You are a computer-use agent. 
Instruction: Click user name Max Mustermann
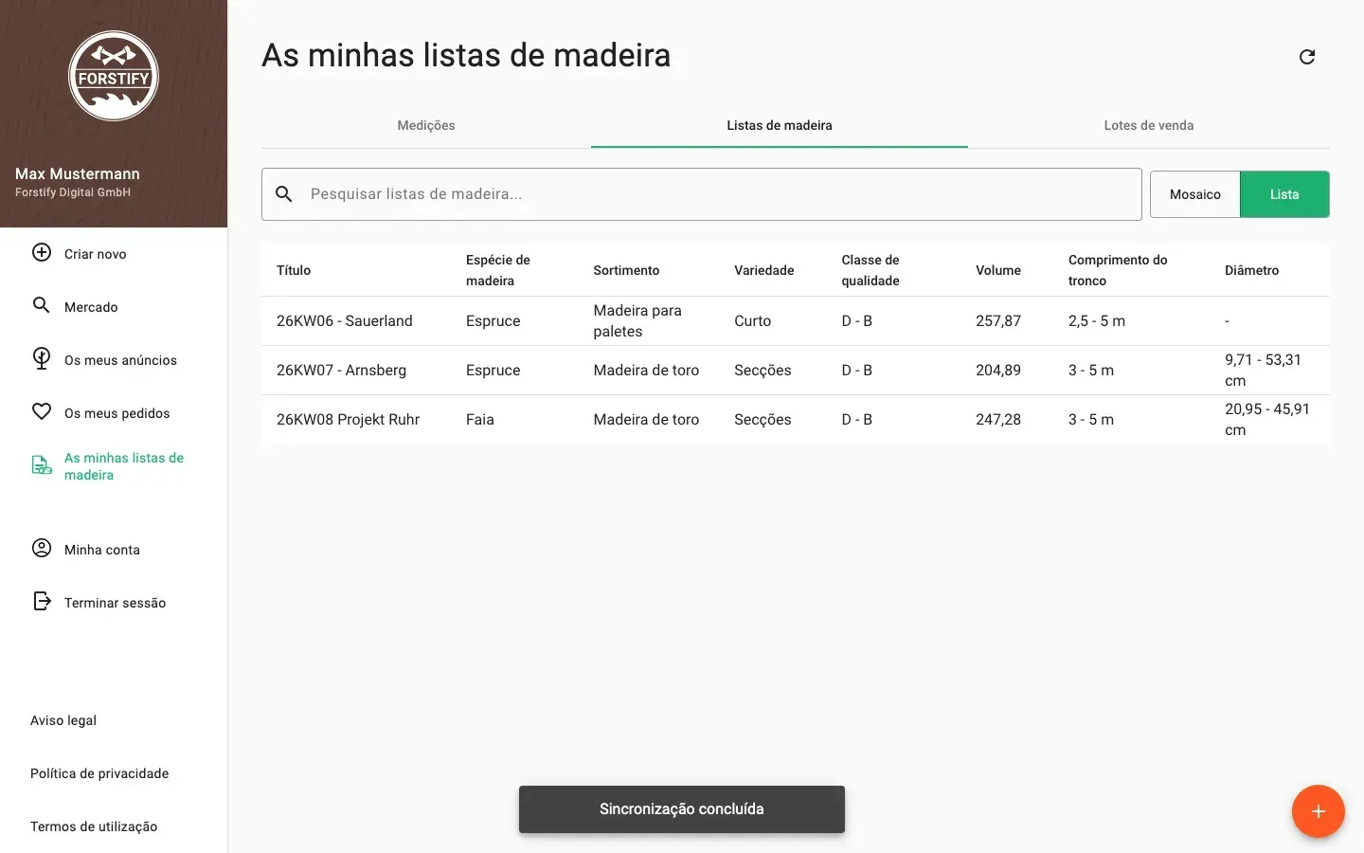click(78, 173)
